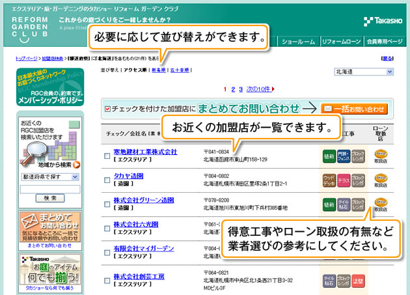This screenshot has height=295, width=410.
Task: Click the 植栽 icon for 株式会社グリーン造園
Action: click(x=329, y=204)
